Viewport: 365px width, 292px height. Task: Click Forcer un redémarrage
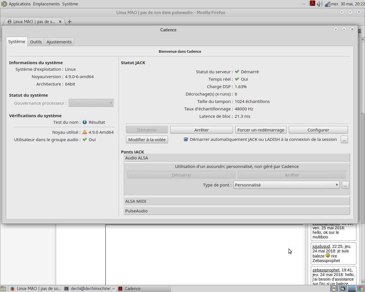[x=261, y=130]
